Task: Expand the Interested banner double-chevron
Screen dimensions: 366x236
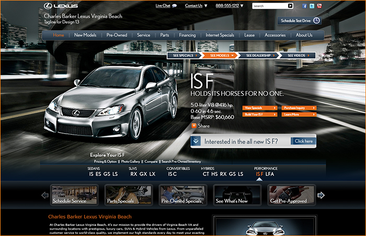Action: coord(196,141)
